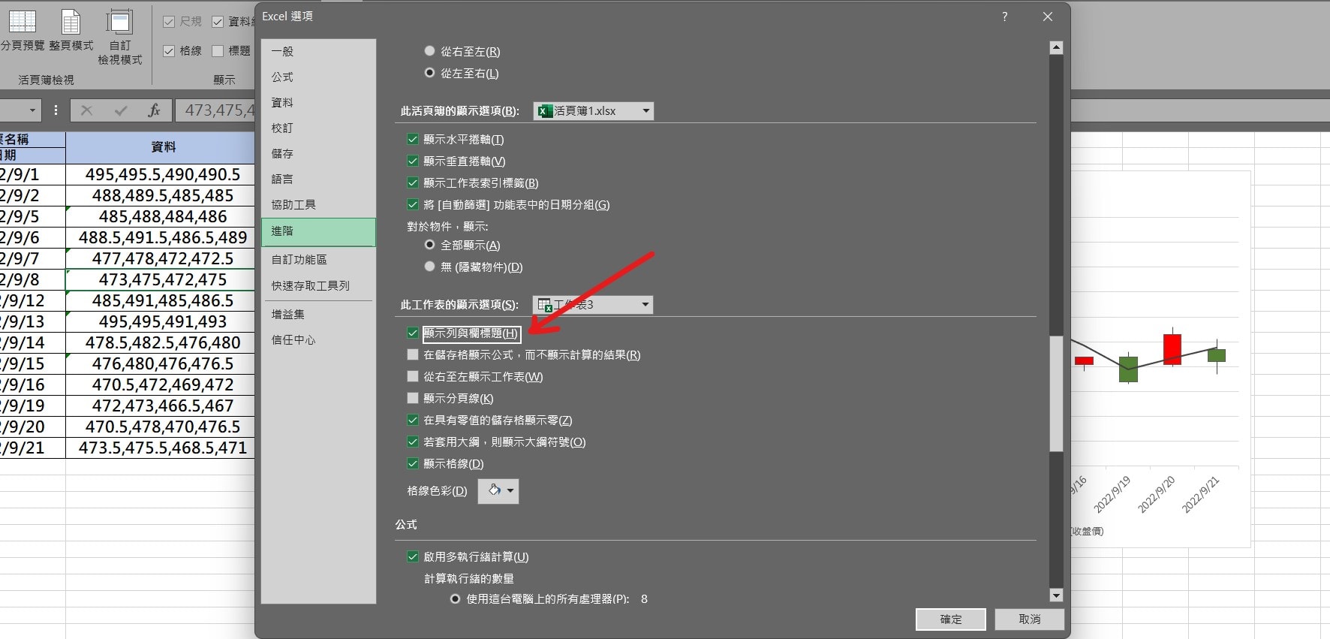Toggle 顯示工作表索引標籤 checkbox
Image resolution: width=1330 pixels, height=639 pixels.
pos(413,182)
